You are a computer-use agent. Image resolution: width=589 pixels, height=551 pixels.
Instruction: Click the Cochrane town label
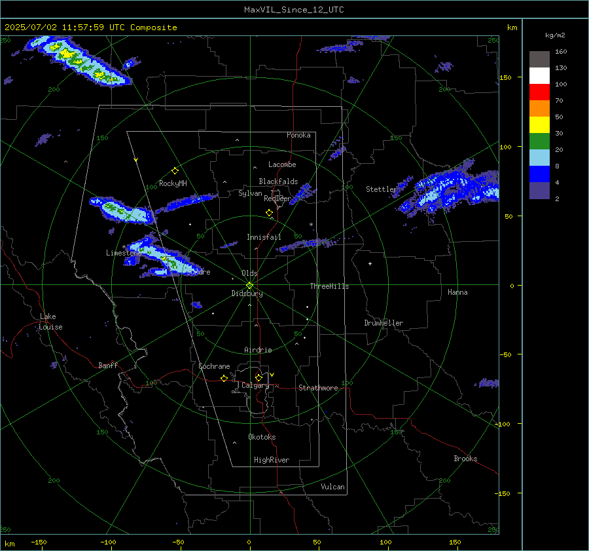(x=214, y=366)
